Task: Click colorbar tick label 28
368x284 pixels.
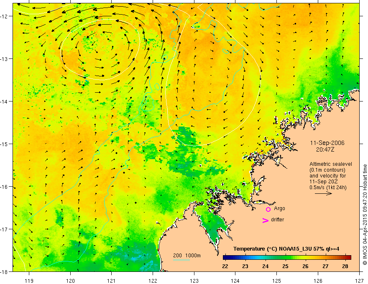Action: [x=345, y=266]
